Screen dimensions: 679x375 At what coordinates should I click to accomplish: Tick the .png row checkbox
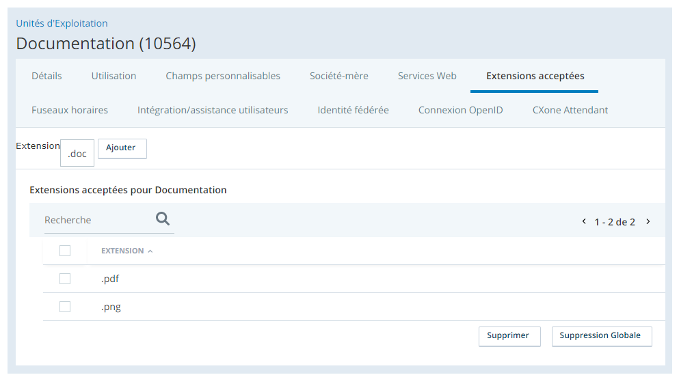(x=65, y=307)
